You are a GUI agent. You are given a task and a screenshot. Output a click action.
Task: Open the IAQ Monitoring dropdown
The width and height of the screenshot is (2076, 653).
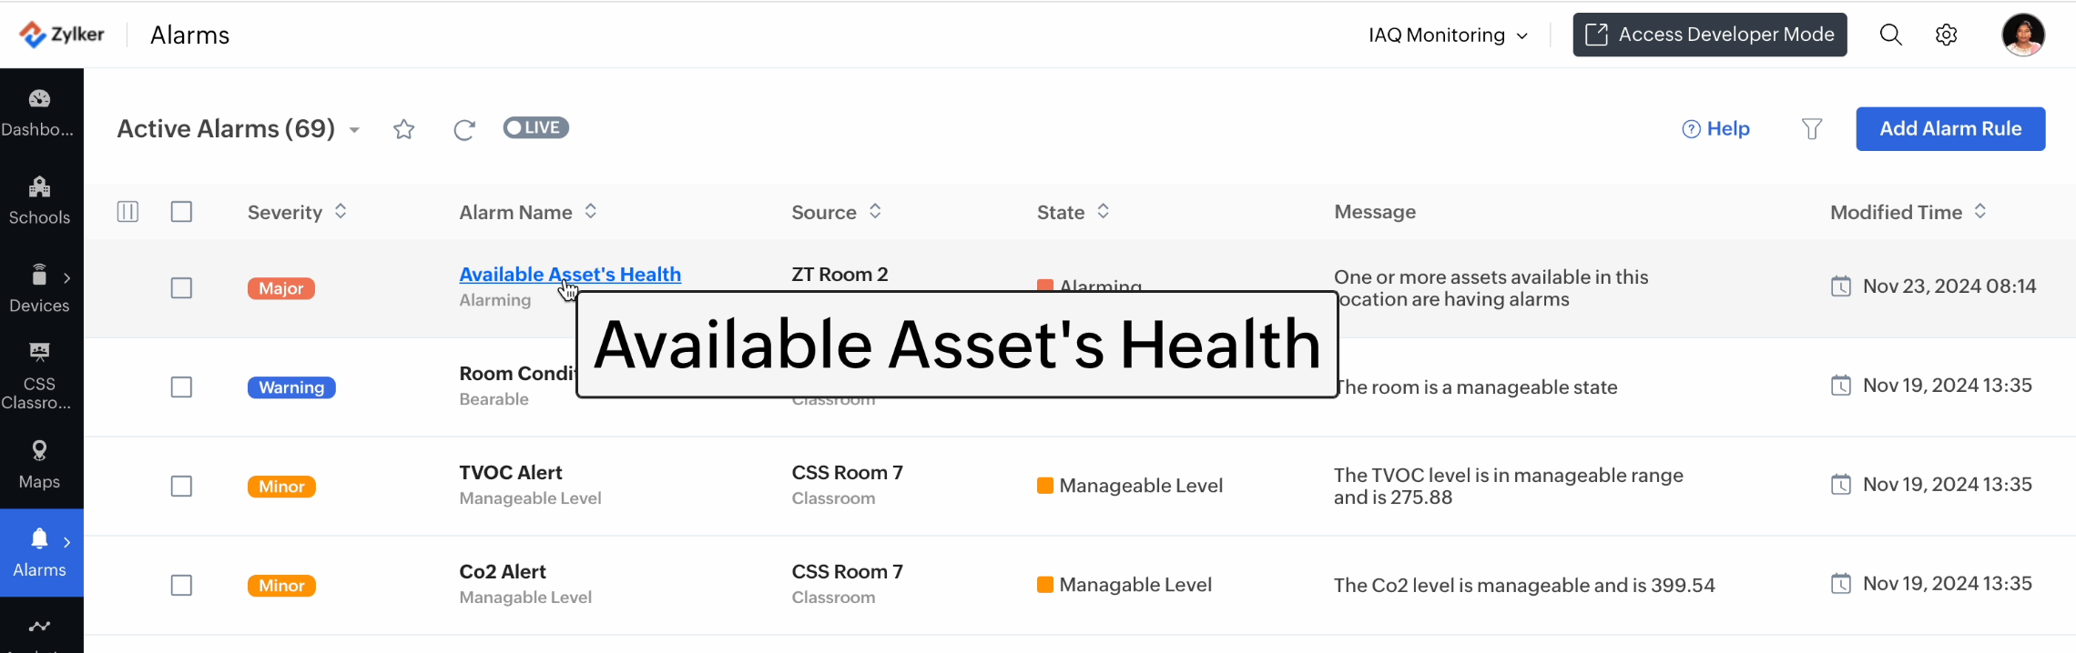[x=1448, y=35]
